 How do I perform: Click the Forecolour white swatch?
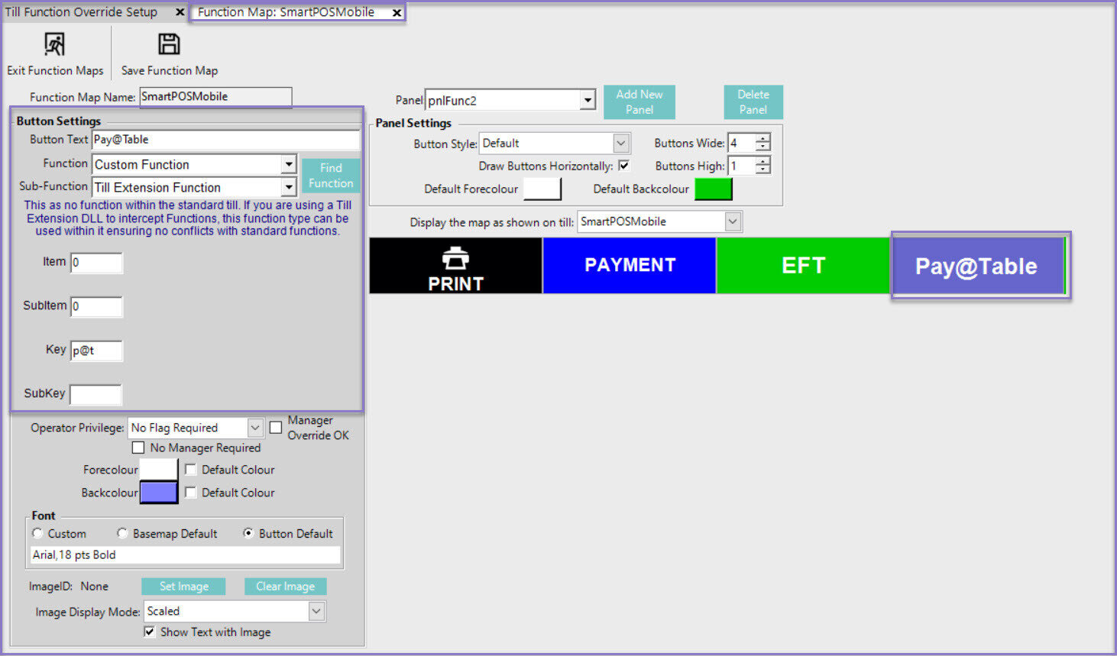pos(159,470)
